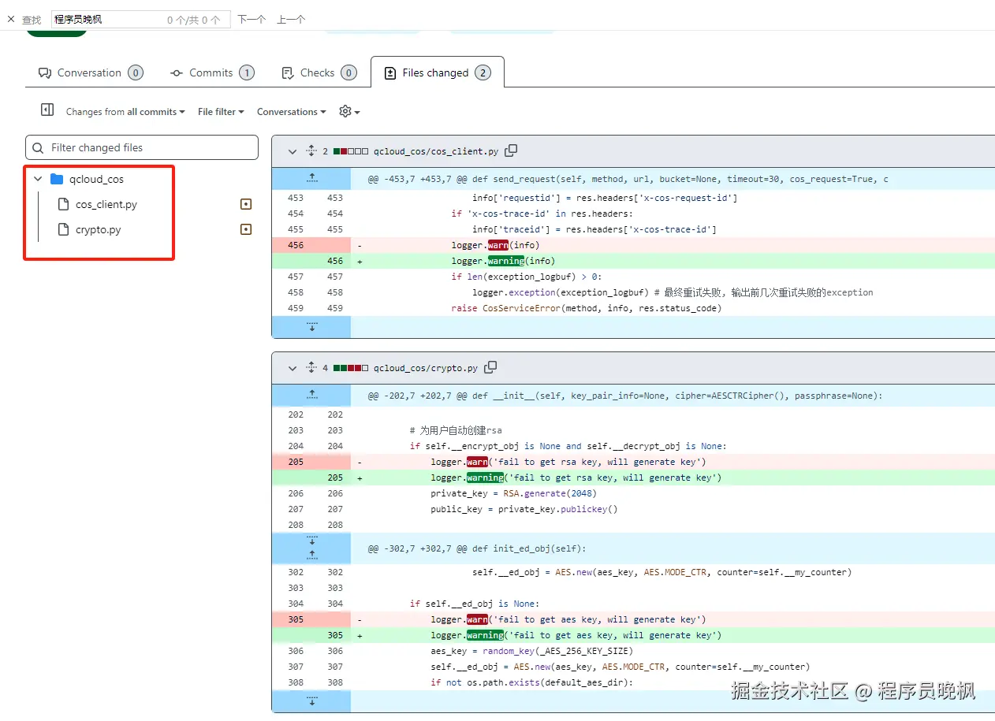995x721 pixels.
Task: Open the Conversations dropdown
Action: (292, 112)
